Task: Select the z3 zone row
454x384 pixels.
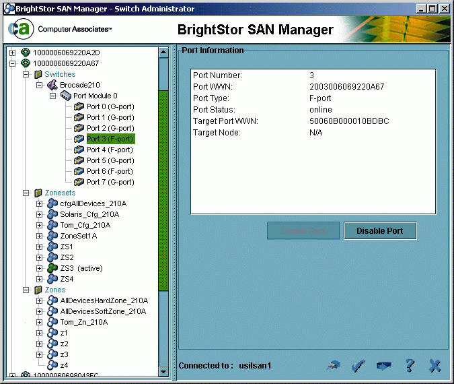Action: click(x=64, y=354)
